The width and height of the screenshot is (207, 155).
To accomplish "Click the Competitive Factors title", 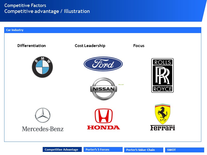I will click(25, 5).
